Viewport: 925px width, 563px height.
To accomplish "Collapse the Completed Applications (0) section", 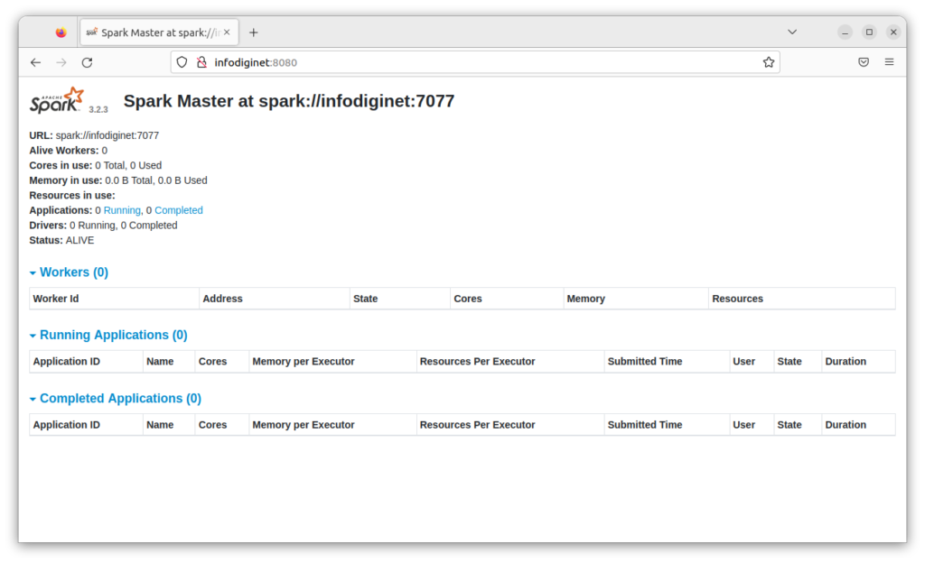I will click(x=116, y=399).
